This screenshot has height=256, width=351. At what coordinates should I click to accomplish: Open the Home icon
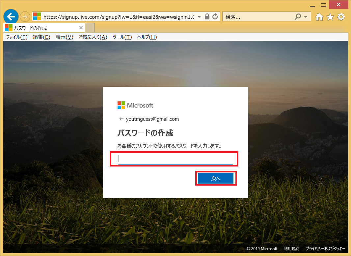(x=319, y=17)
